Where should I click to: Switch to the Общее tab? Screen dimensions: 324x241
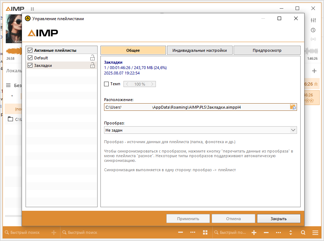click(133, 50)
